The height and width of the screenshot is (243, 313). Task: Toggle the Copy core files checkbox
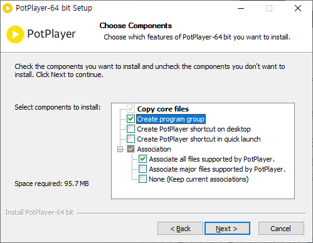pyautogui.click(x=130, y=109)
